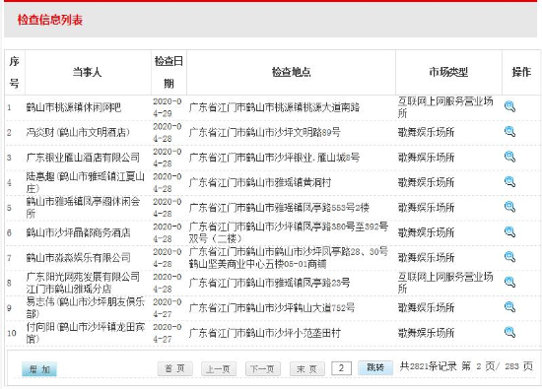Select text 冯炎财 (鹤山市文明酒店)

click(78, 132)
